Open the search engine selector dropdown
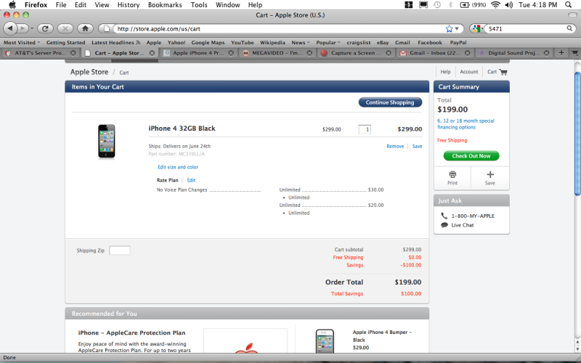Image resolution: width=581 pixels, height=363 pixels. tap(478, 28)
